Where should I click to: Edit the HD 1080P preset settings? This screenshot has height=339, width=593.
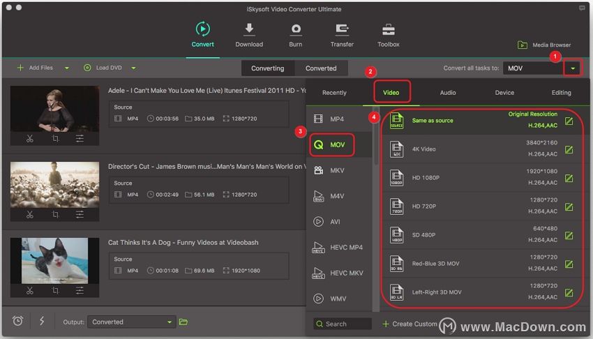click(x=569, y=179)
